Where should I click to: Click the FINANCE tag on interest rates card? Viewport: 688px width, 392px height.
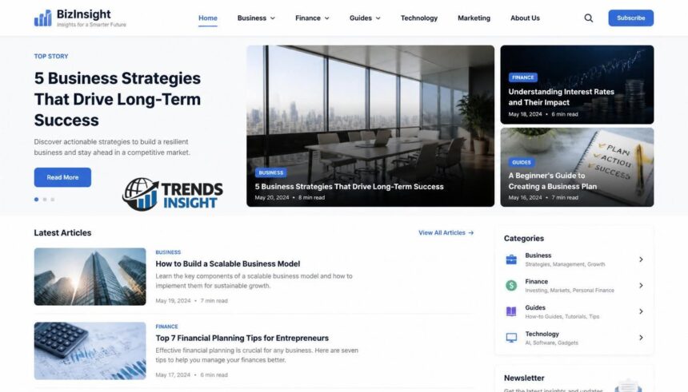(x=523, y=77)
